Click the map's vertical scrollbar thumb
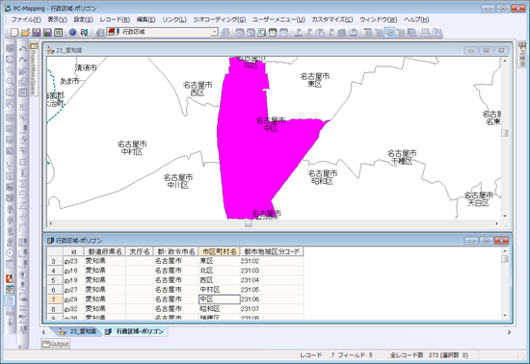This screenshot has height=364, width=530. [504, 133]
